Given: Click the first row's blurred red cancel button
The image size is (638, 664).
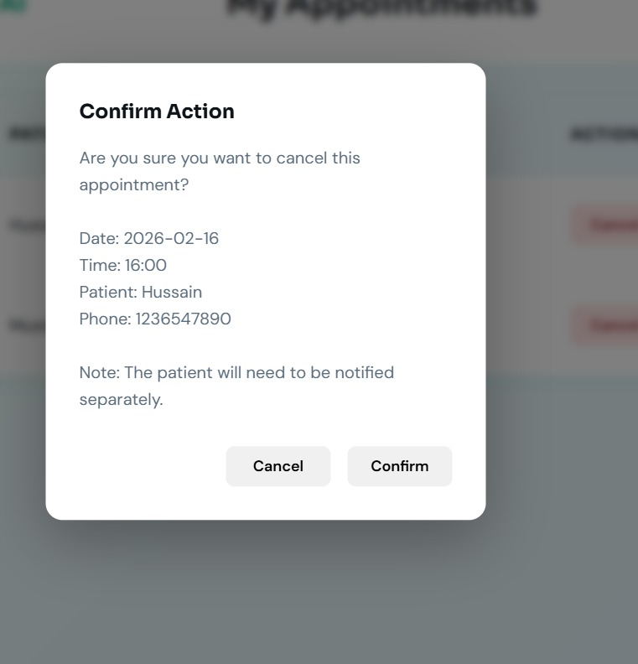Looking at the screenshot, I should coord(605,225).
